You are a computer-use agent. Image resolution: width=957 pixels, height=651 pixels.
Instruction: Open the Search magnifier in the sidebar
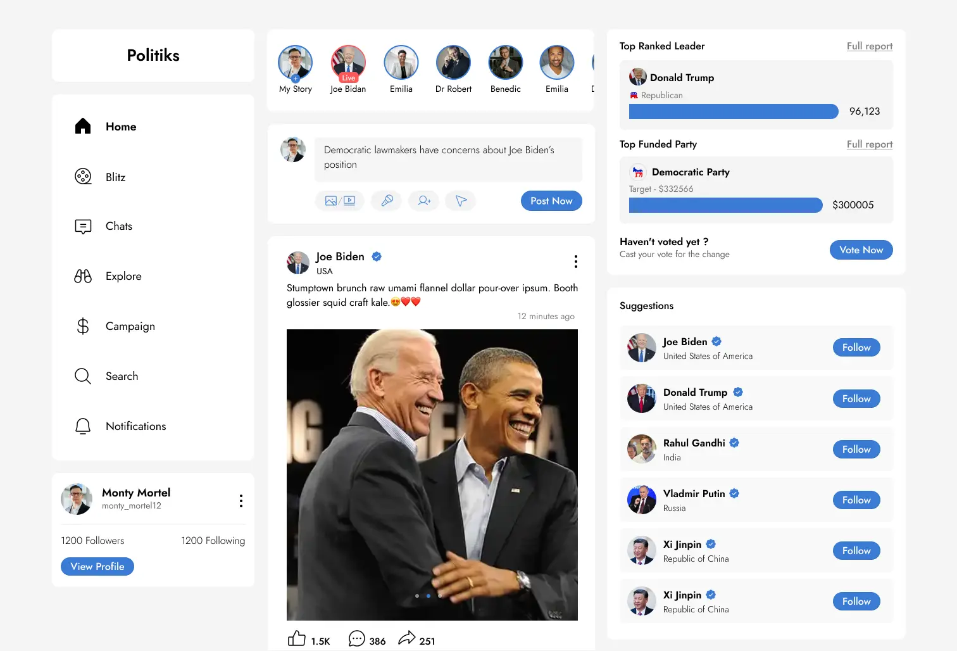click(x=83, y=376)
